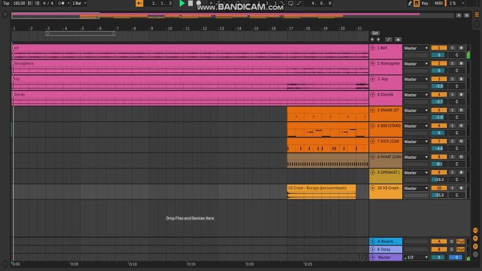This screenshot has height=271, width=482.
Task: Adjust volume value -3.5 on Arp track
Action: pyautogui.click(x=439, y=86)
